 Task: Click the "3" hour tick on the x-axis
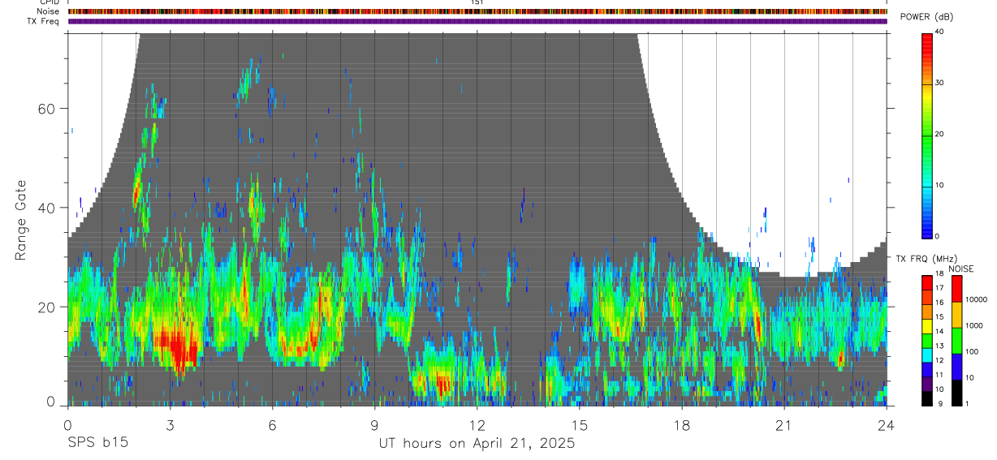pos(170,424)
